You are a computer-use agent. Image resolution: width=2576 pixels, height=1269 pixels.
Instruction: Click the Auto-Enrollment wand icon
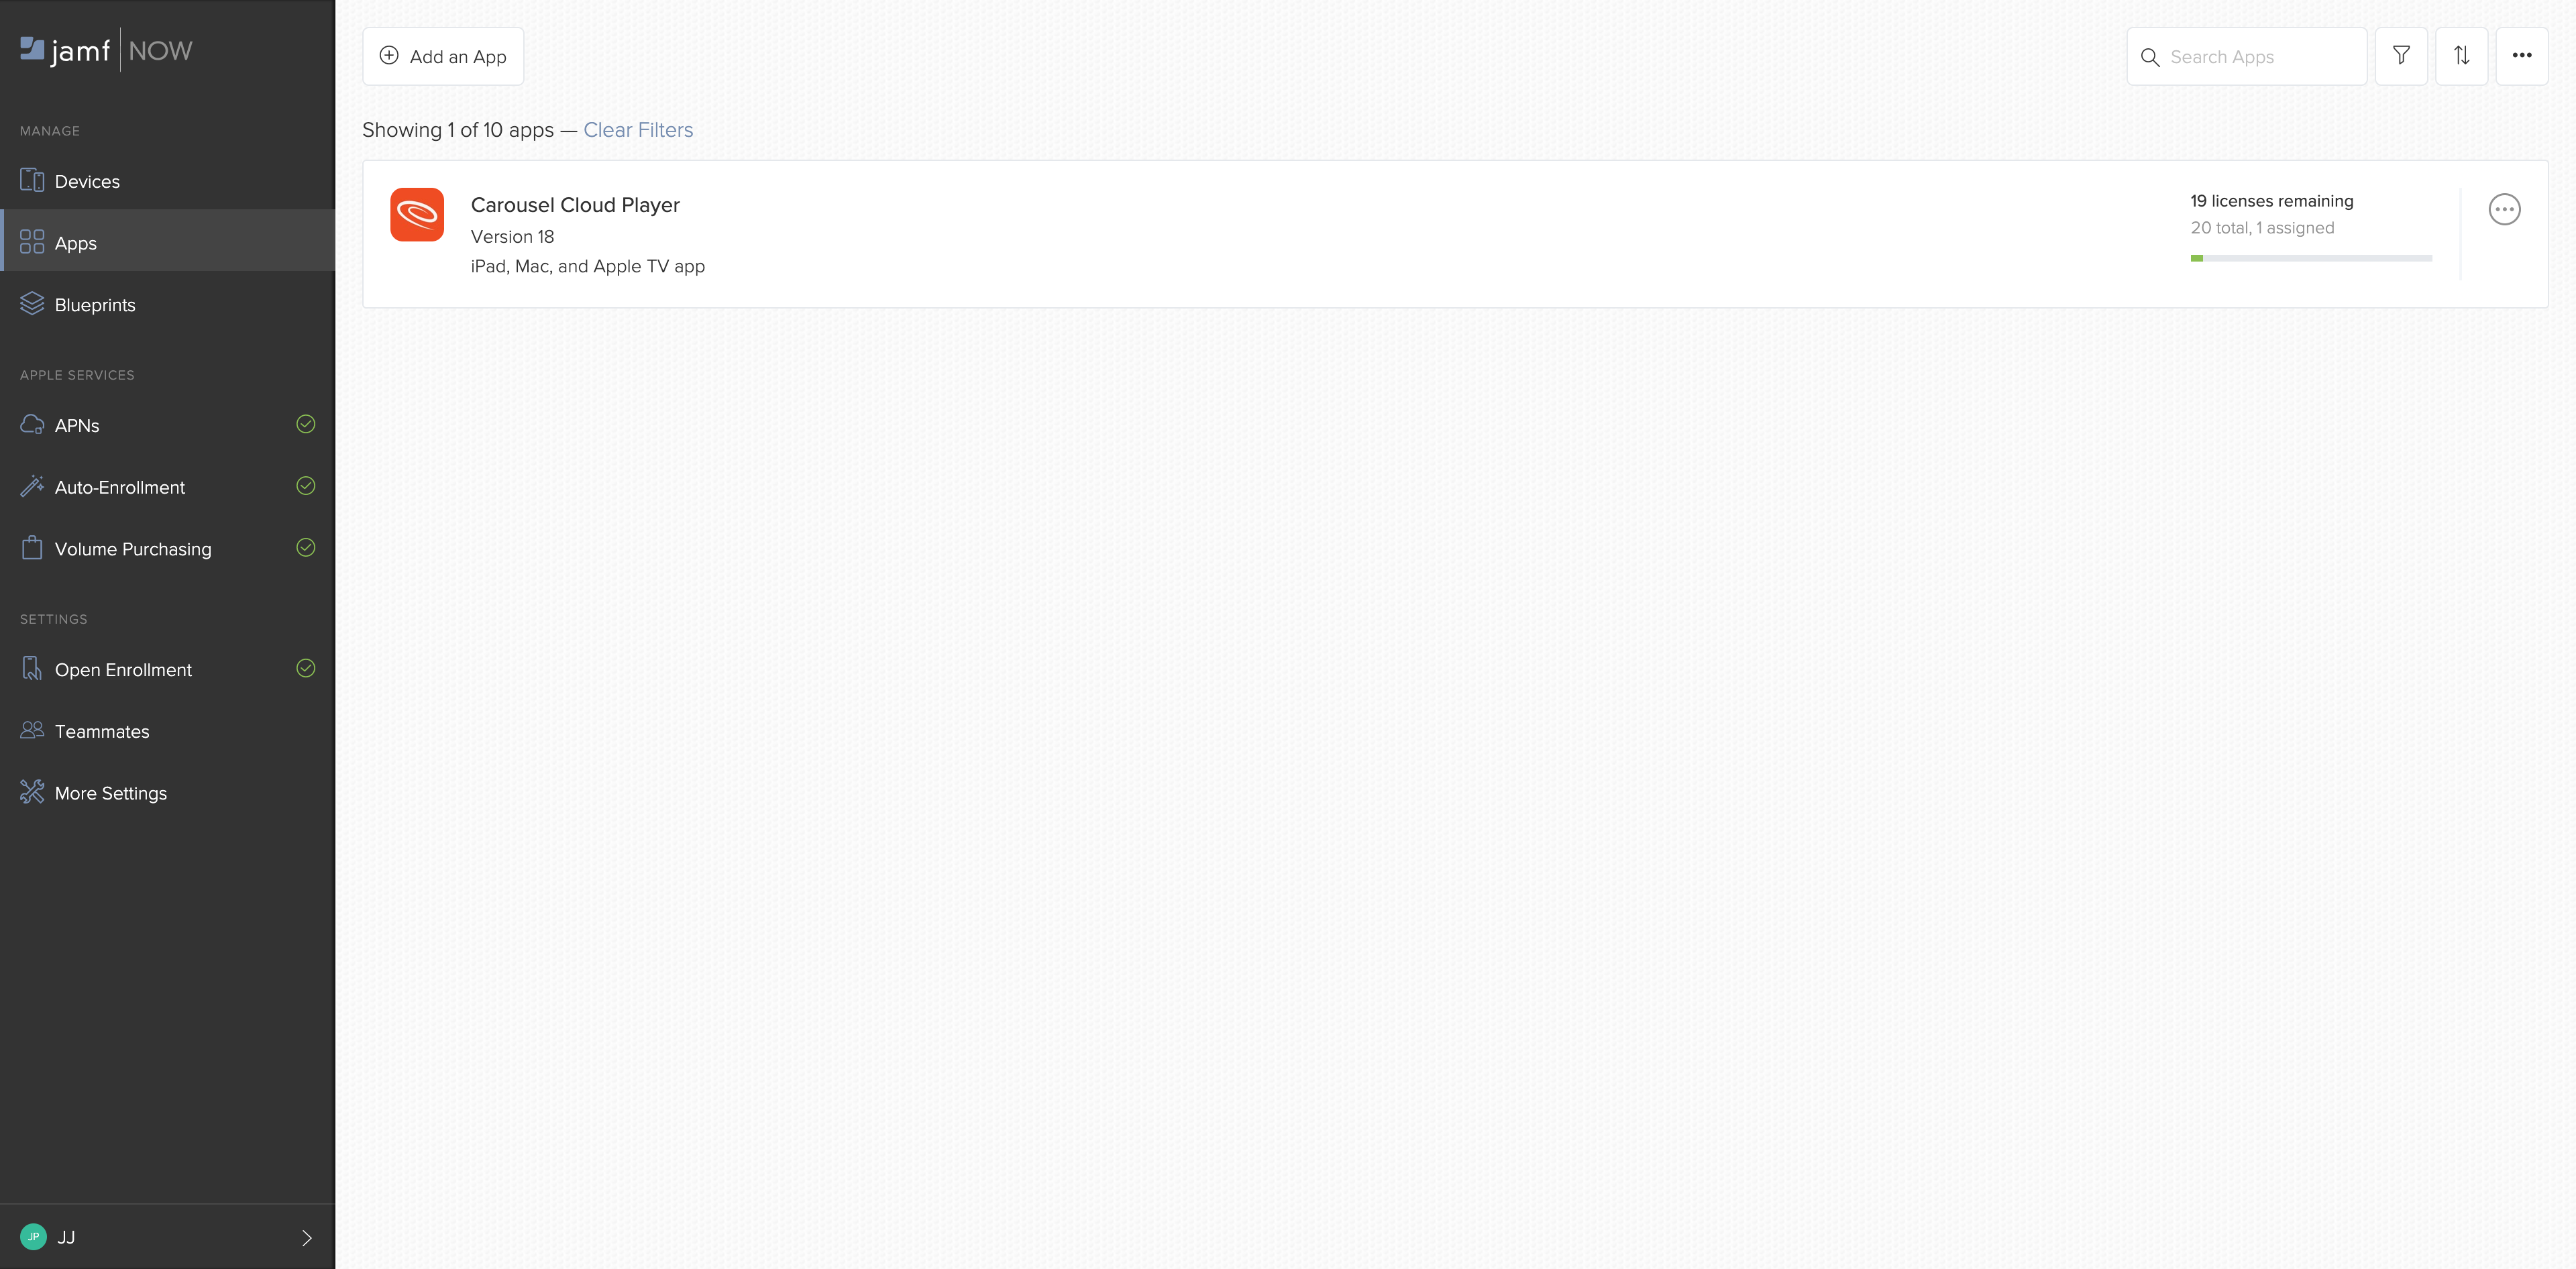pyautogui.click(x=32, y=487)
